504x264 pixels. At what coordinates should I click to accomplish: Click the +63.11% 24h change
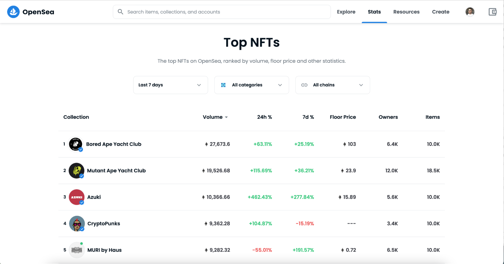(263, 144)
